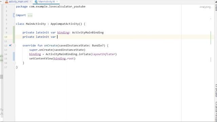
Task: Click the savedInstanceState parameter on line 13
Action: pos(69,50)
